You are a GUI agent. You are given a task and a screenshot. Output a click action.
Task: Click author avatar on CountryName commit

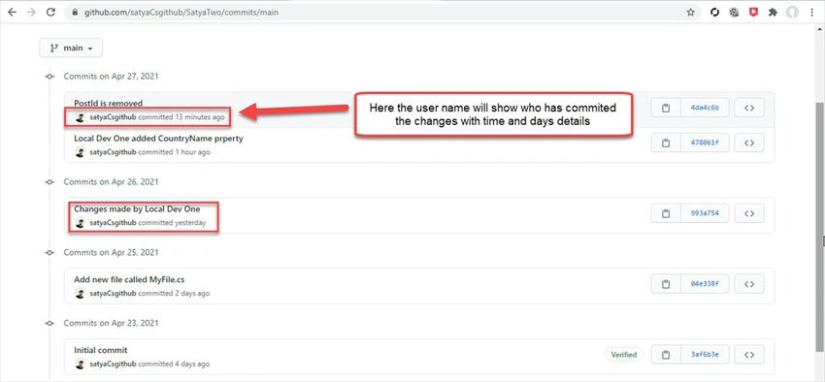pos(80,152)
